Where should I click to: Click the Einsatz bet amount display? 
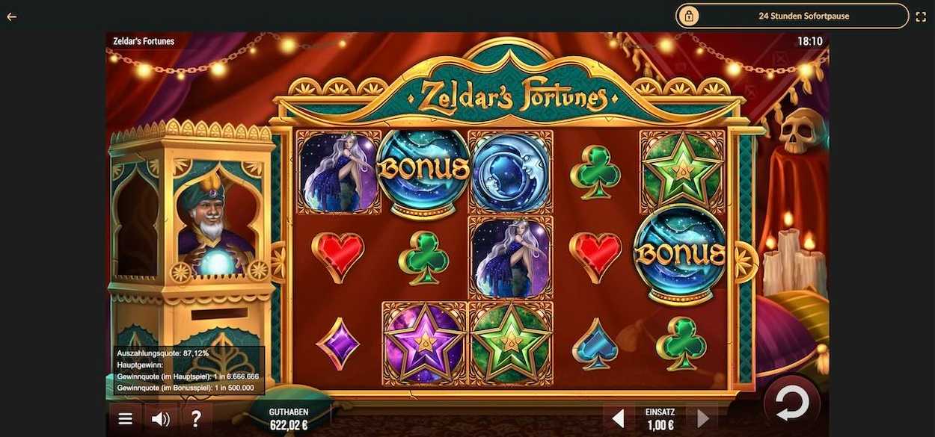click(660, 419)
